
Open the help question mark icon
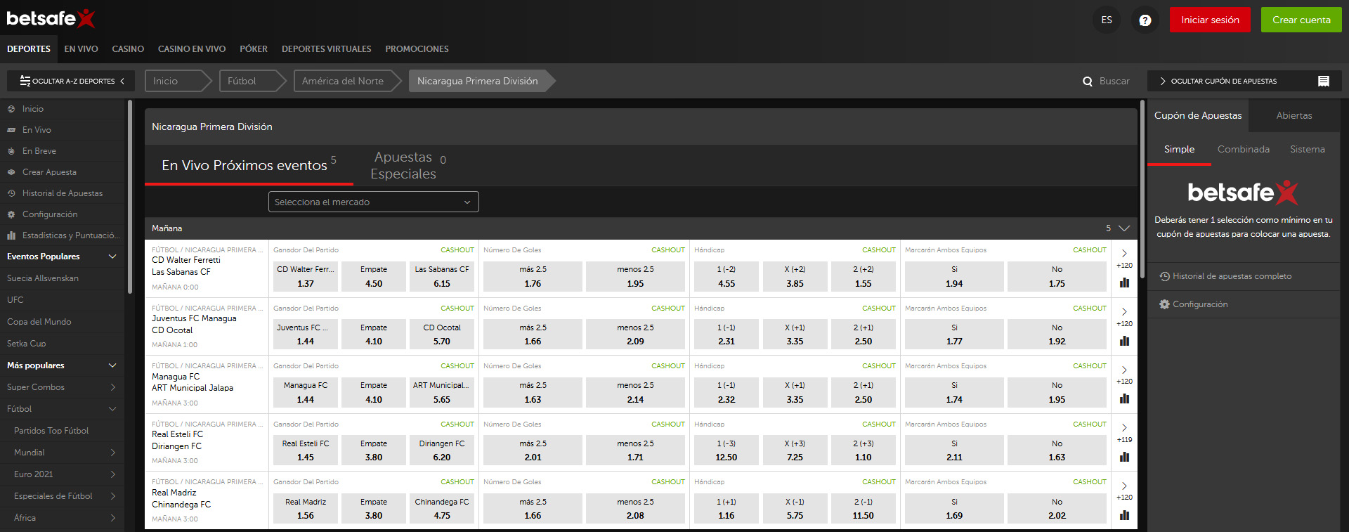1145,20
